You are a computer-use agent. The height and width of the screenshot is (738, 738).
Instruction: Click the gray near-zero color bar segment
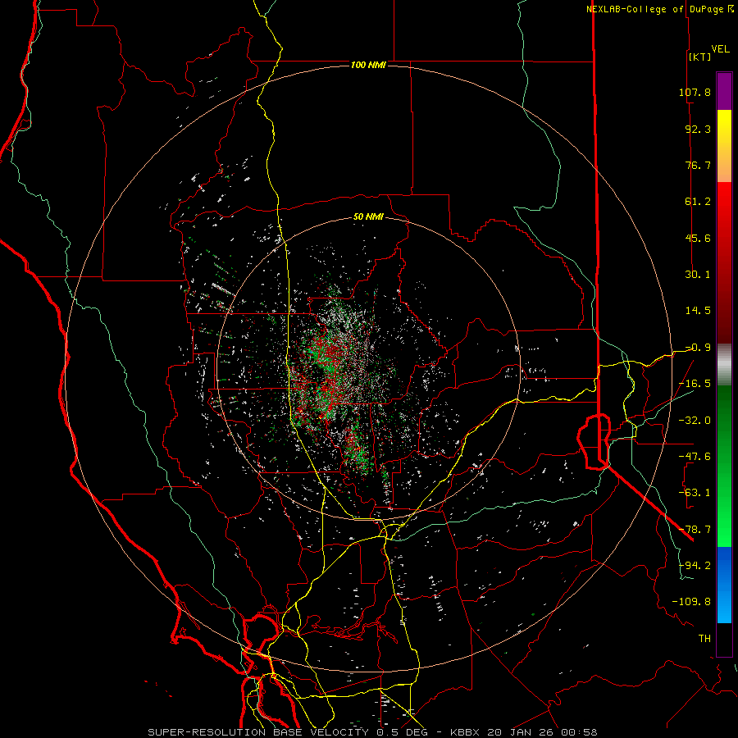[724, 365]
